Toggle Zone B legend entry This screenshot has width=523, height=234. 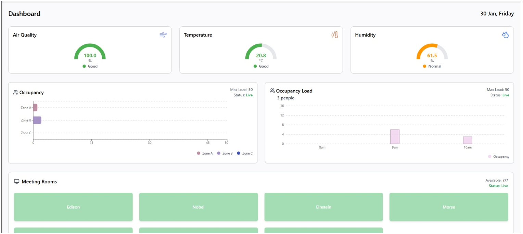(225, 153)
